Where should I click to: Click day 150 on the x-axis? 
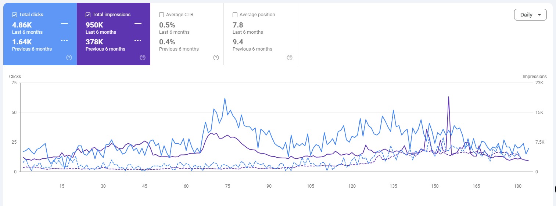pos(435,186)
